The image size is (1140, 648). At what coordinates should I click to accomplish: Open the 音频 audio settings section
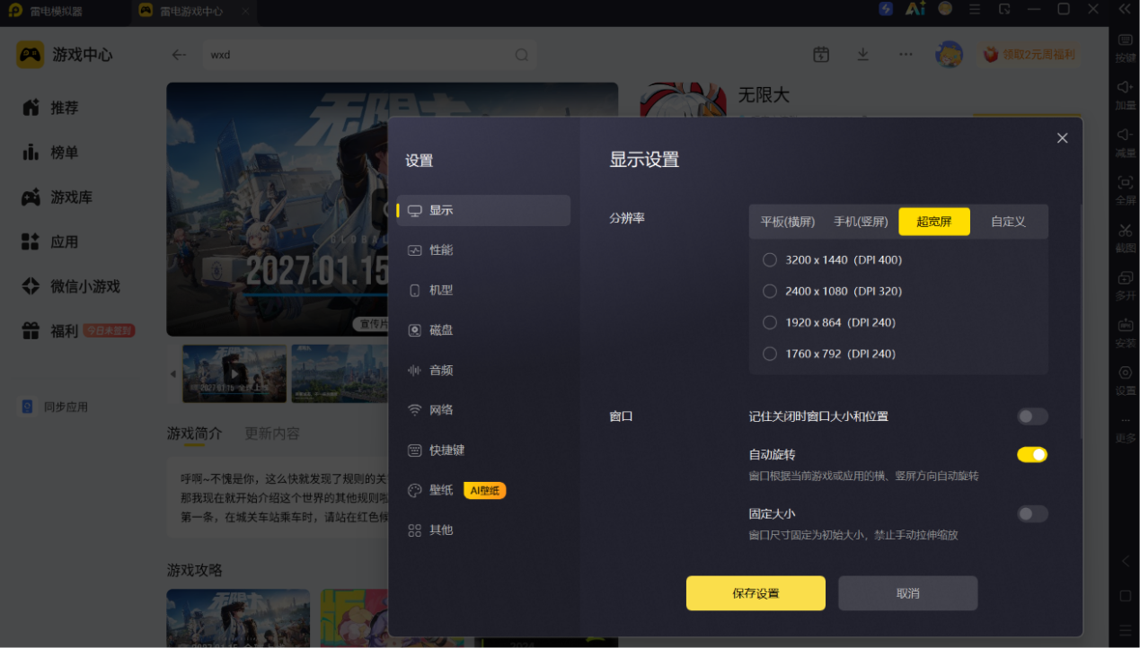click(x=483, y=370)
